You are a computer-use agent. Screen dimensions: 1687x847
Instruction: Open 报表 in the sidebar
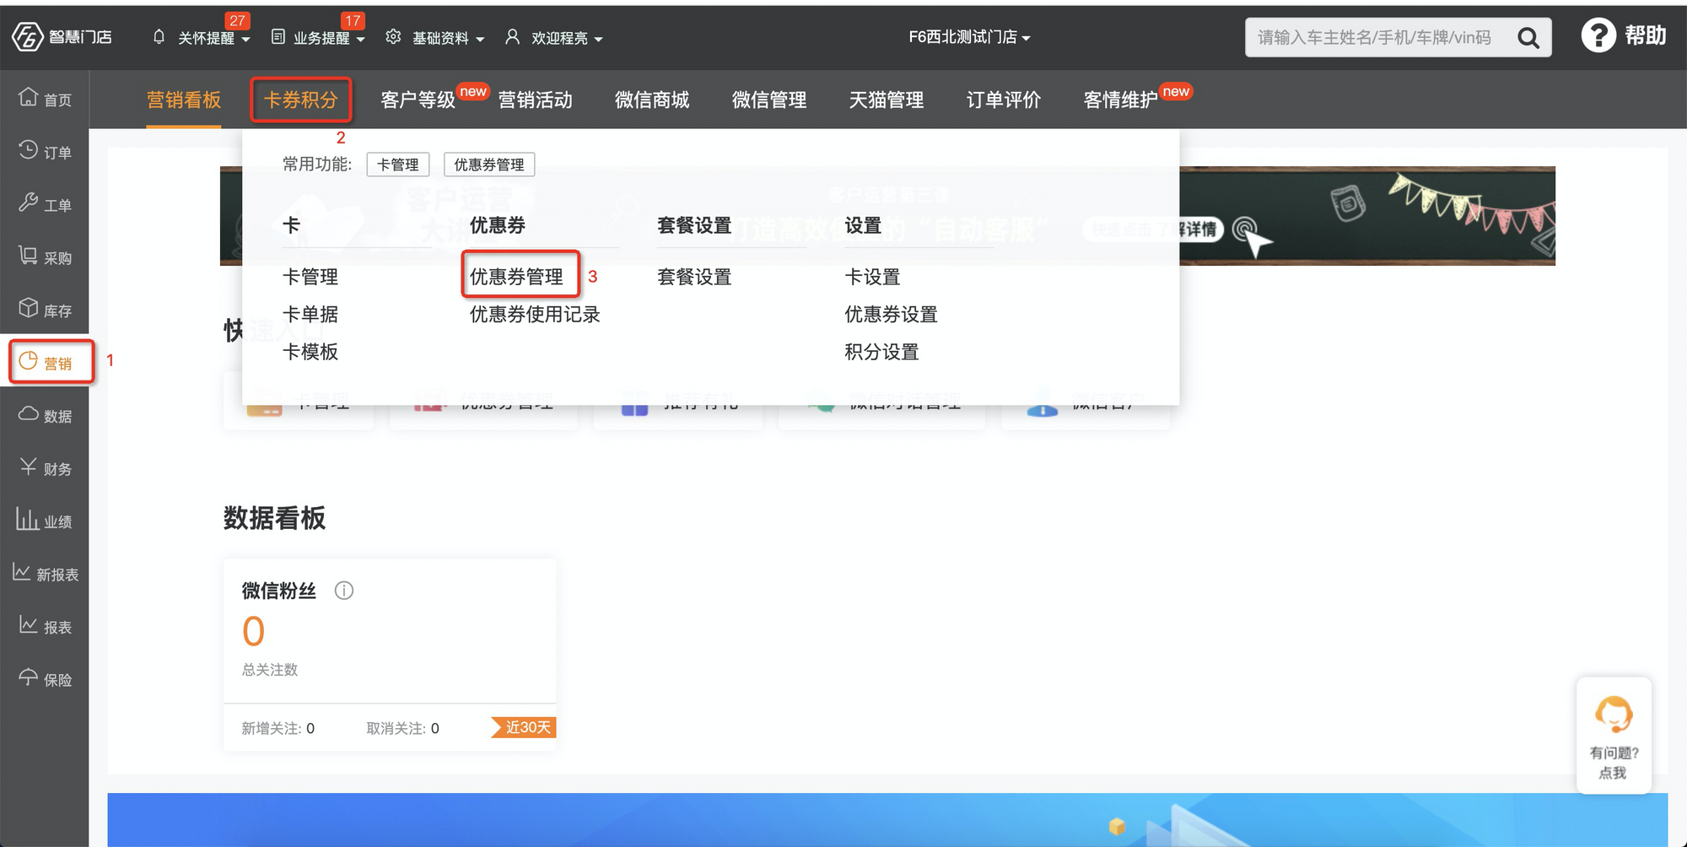pyautogui.click(x=45, y=626)
